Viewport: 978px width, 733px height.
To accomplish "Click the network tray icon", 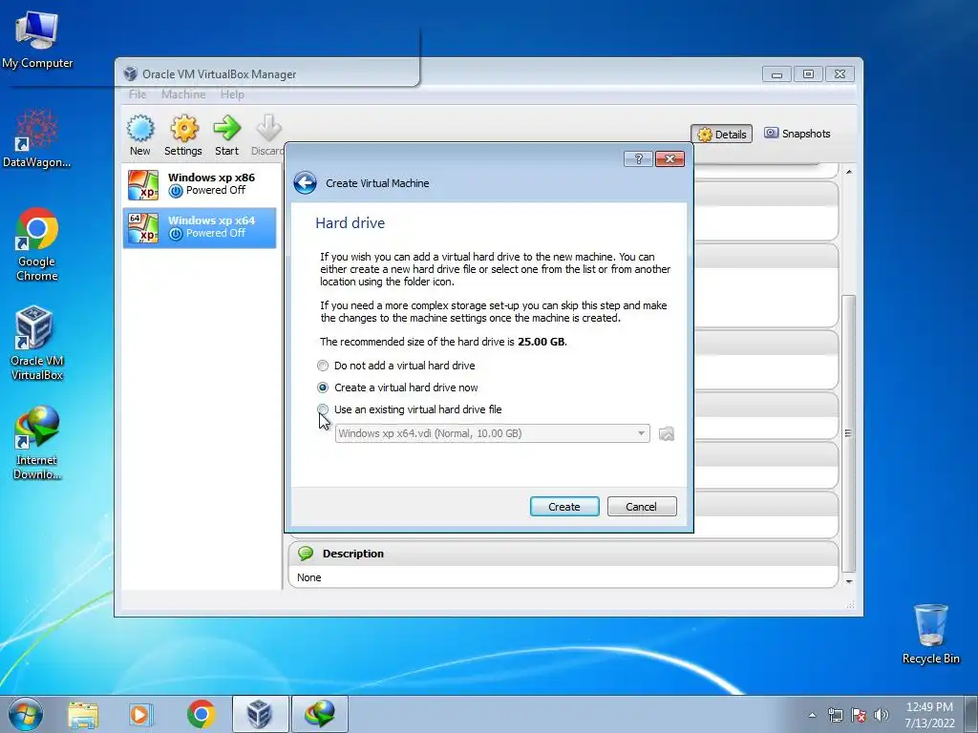I will coord(835,715).
